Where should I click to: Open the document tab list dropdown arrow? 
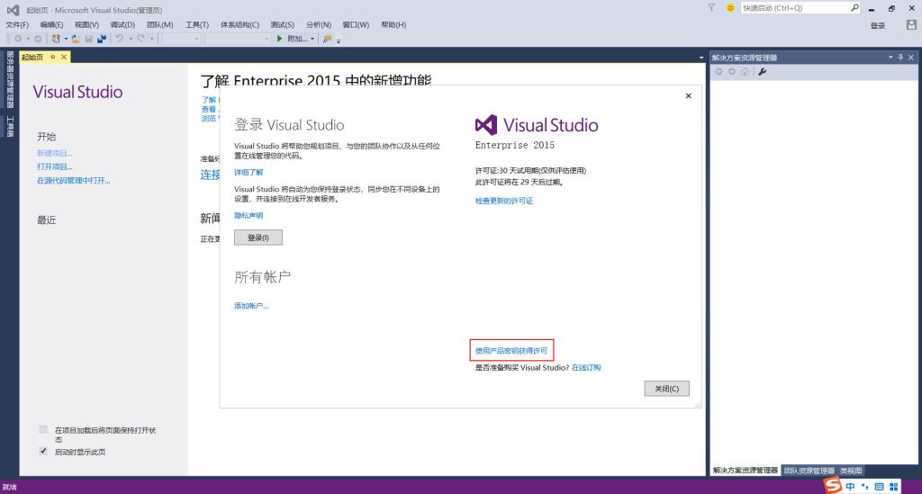[701, 58]
